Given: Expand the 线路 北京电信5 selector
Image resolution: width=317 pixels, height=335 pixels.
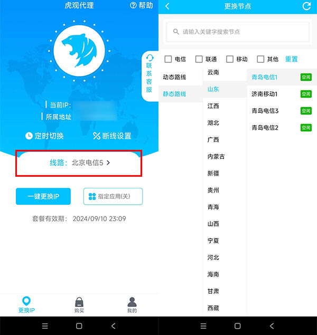Looking at the screenshot, I should (x=79, y=163).
